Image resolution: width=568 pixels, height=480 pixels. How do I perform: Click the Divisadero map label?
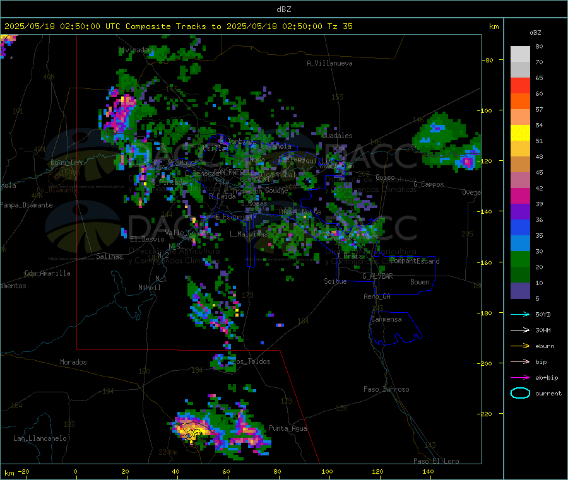pos(136,50)
